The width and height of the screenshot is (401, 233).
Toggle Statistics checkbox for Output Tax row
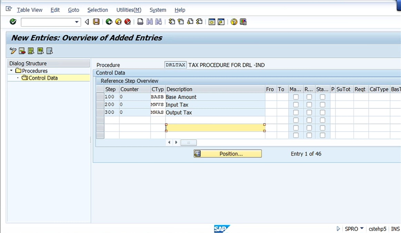click(322, 112)
